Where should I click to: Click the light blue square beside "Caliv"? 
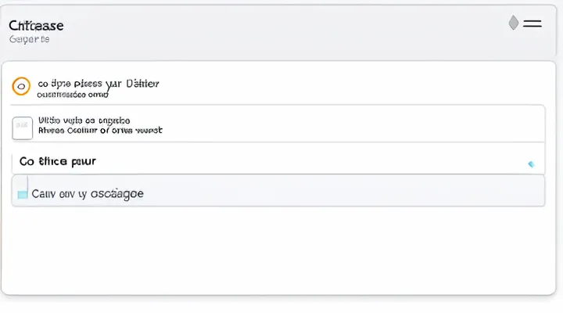(x=23, y=193)
